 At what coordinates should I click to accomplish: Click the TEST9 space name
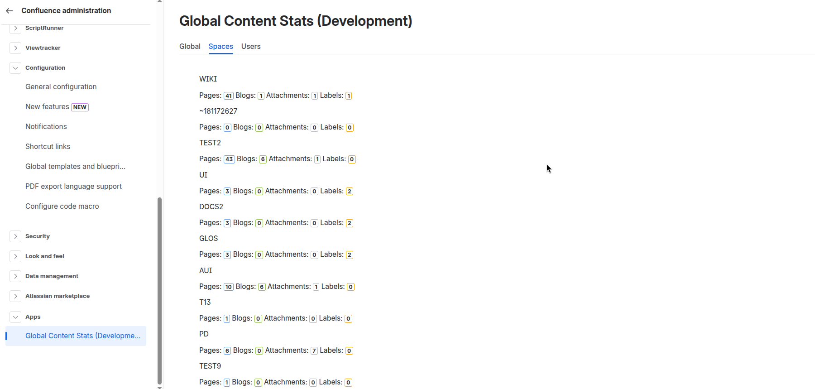[210, 366]
